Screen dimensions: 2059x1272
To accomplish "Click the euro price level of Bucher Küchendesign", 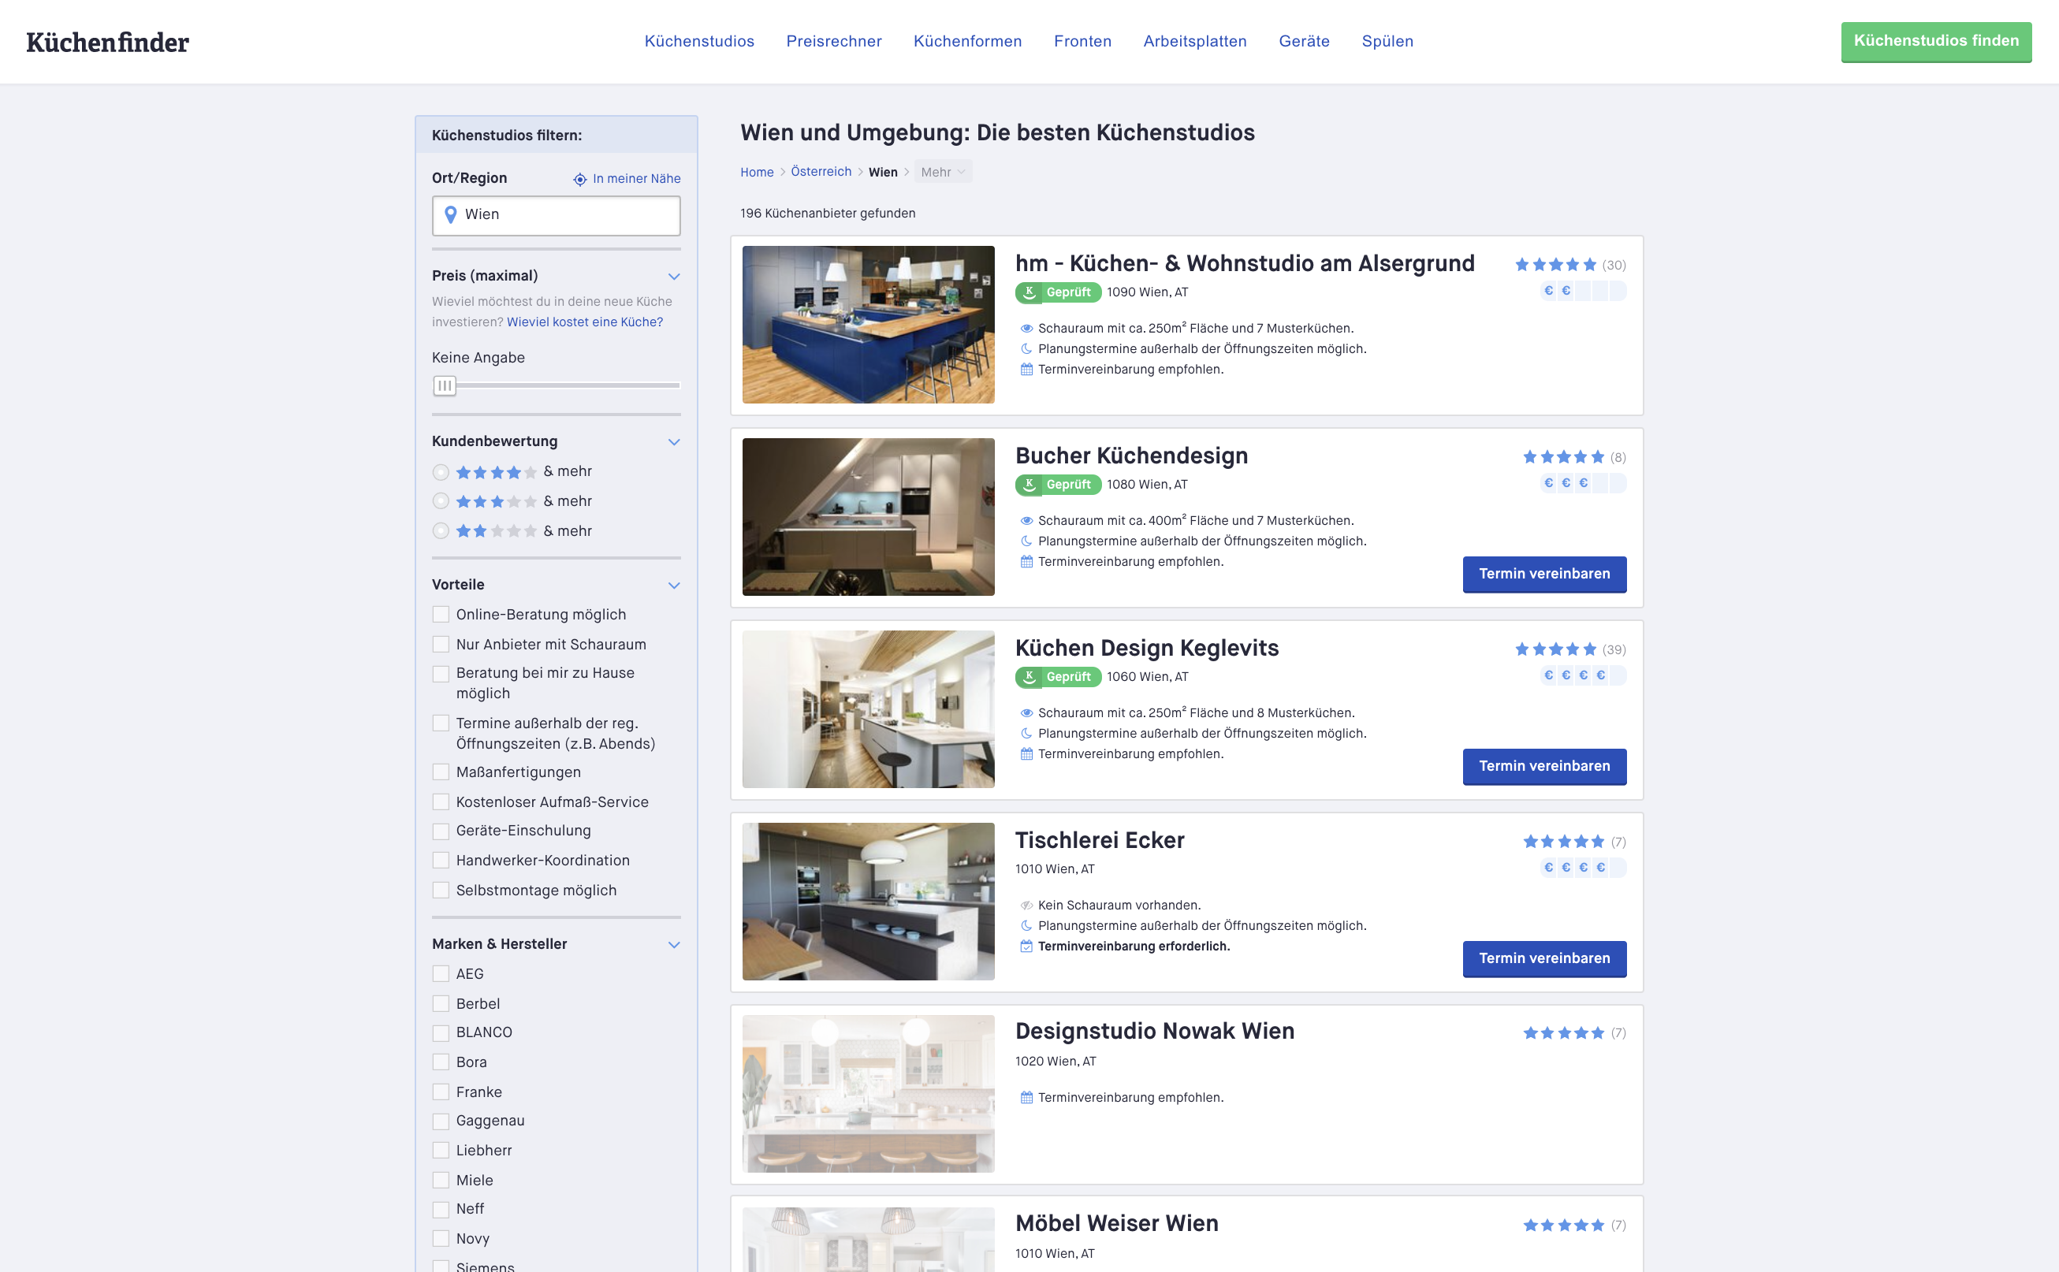I will click(1583, 483).
